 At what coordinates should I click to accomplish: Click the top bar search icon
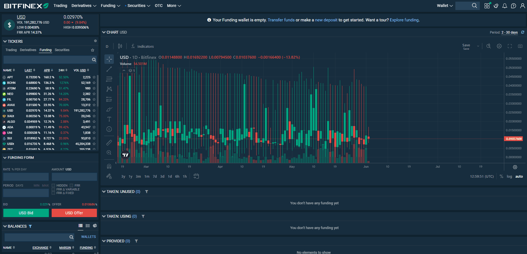474,6
